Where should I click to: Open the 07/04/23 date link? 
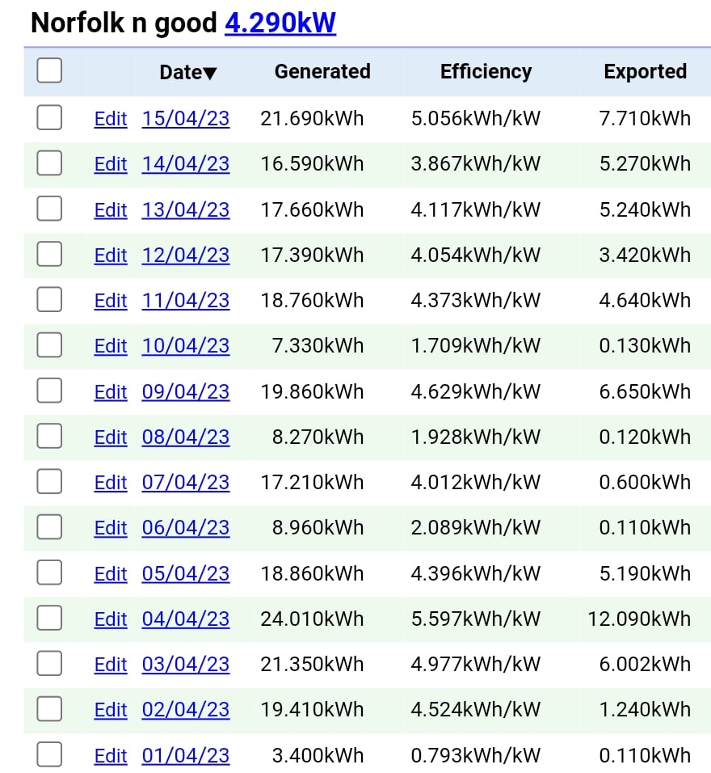186,482
